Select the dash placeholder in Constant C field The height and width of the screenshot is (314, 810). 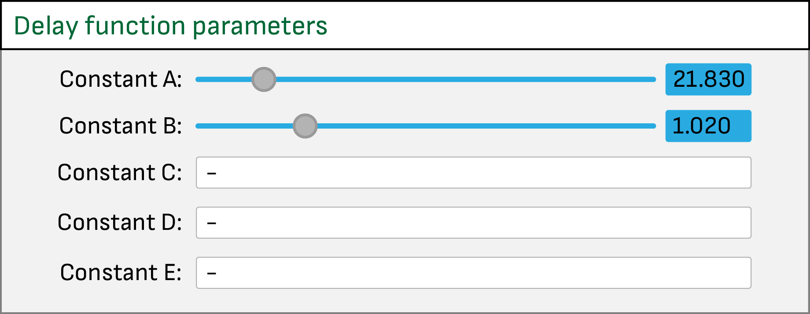point(213,173)
